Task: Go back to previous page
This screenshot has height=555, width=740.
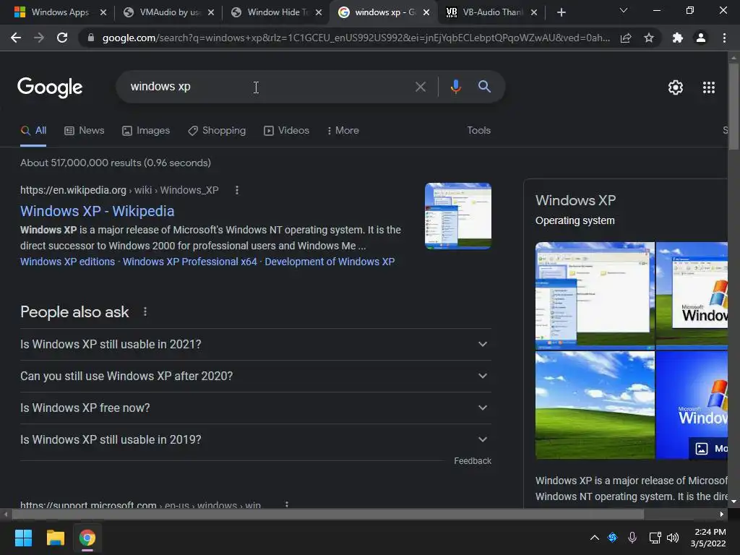Action: (16, 38)
